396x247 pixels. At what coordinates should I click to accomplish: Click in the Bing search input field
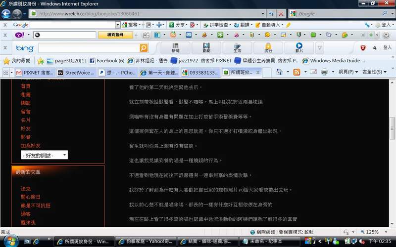(88, 48)
